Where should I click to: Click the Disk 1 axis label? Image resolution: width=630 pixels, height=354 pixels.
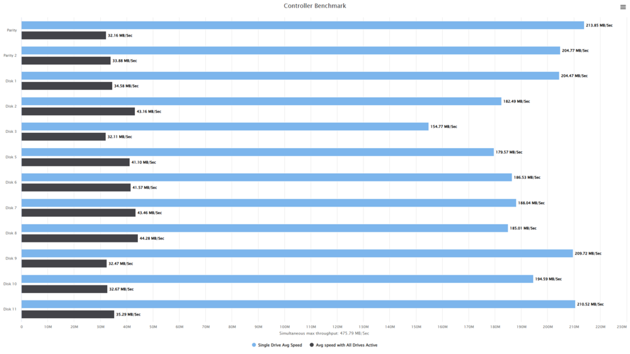tap(11, 81)
